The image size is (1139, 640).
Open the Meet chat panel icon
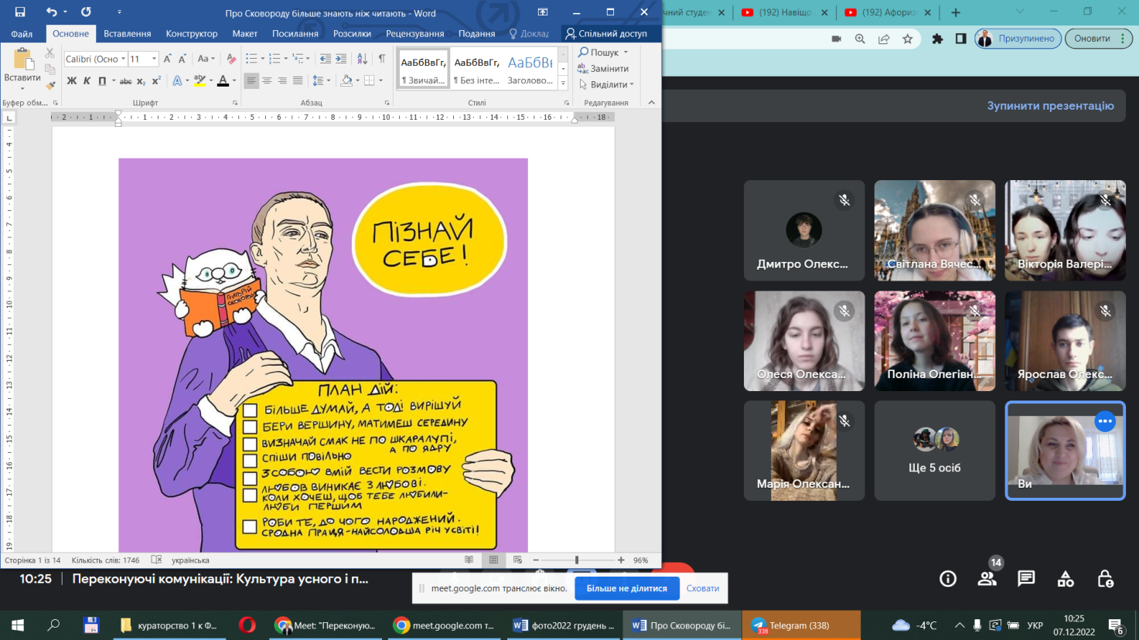1026,579
